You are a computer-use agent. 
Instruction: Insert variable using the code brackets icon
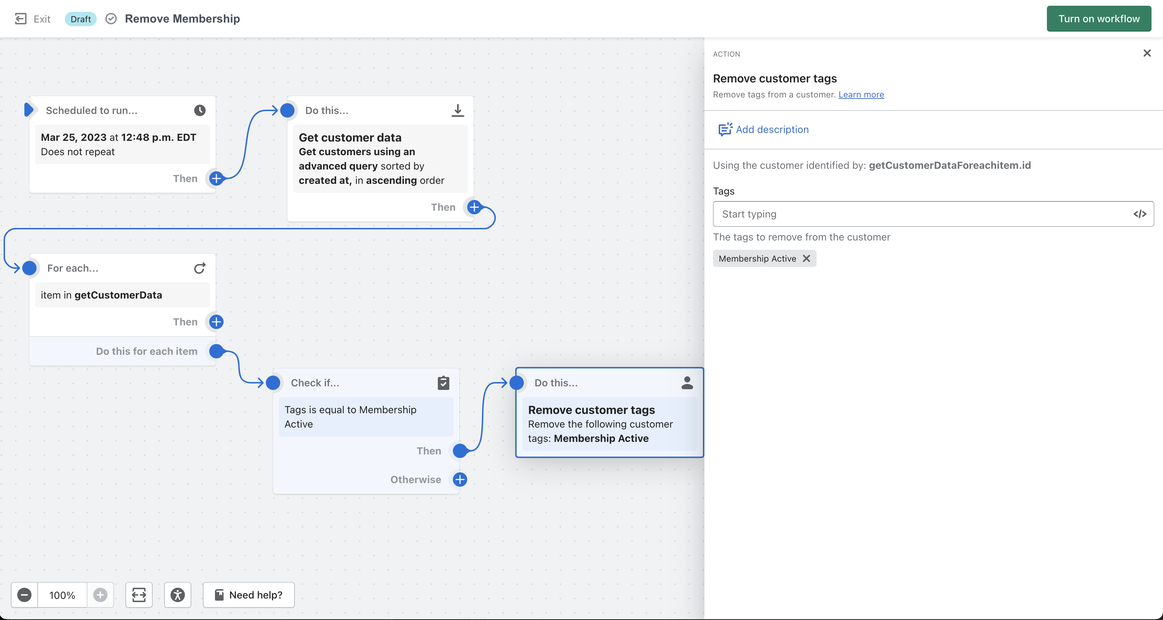[1139, 214]
